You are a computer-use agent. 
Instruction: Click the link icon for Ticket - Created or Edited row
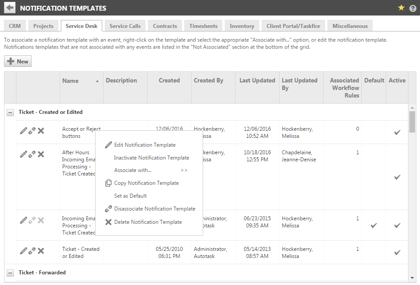[x=32, y=251]
